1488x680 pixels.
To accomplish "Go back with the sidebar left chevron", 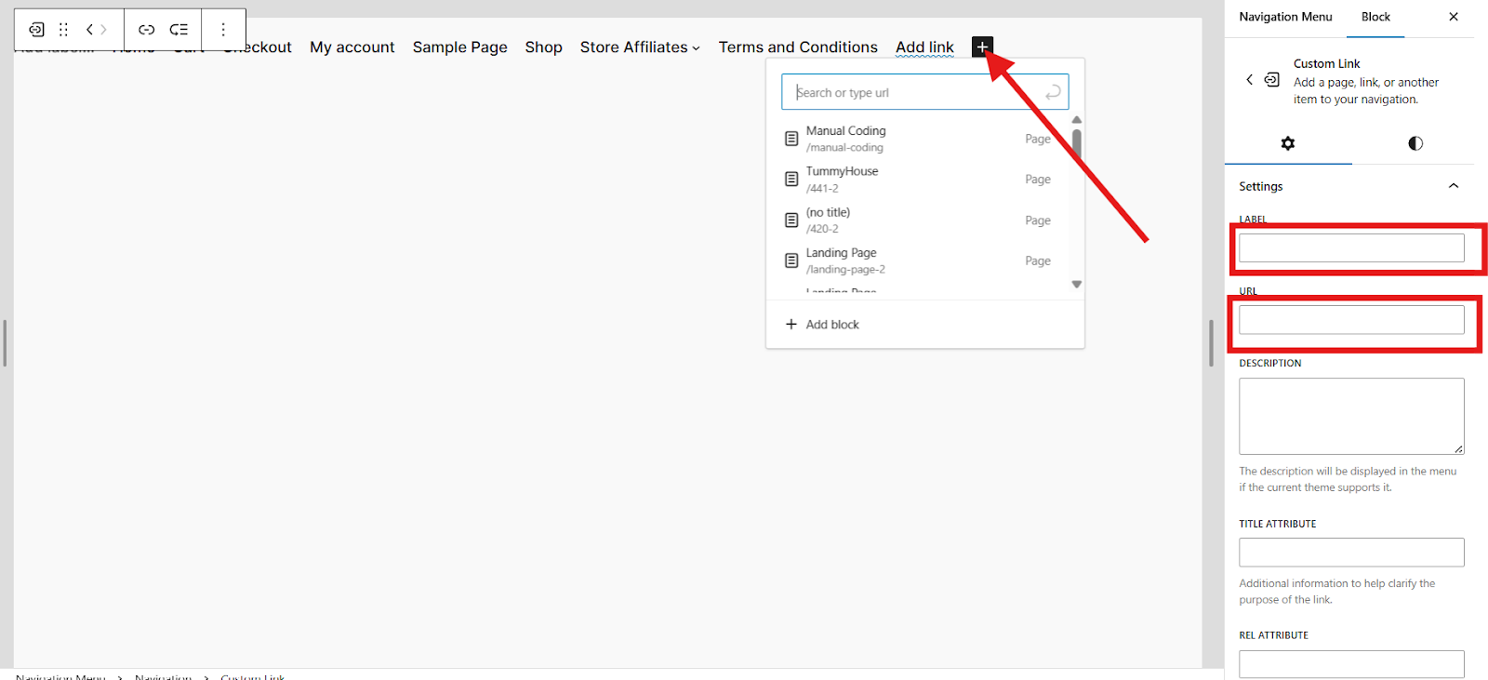I will [1249, 80].
